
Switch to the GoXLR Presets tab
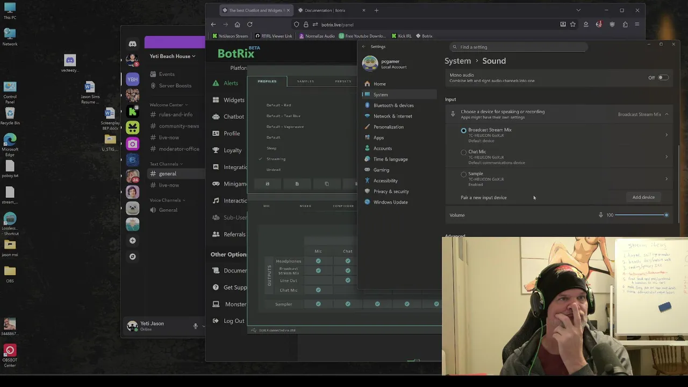(343, 81)
